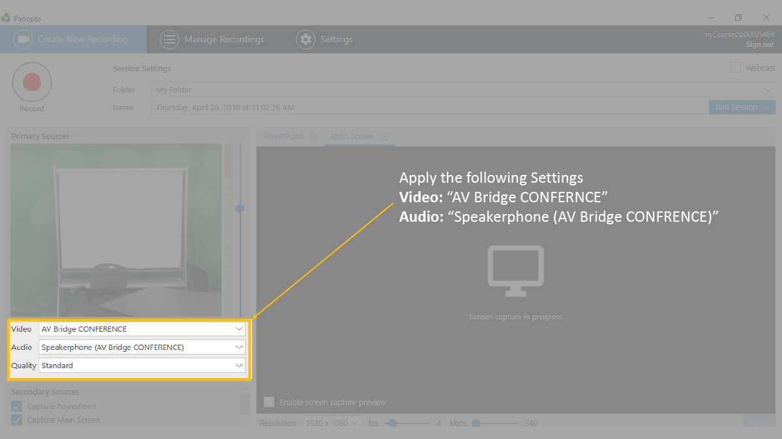
Task: Click the Join Session button
Action: point(736,107)
